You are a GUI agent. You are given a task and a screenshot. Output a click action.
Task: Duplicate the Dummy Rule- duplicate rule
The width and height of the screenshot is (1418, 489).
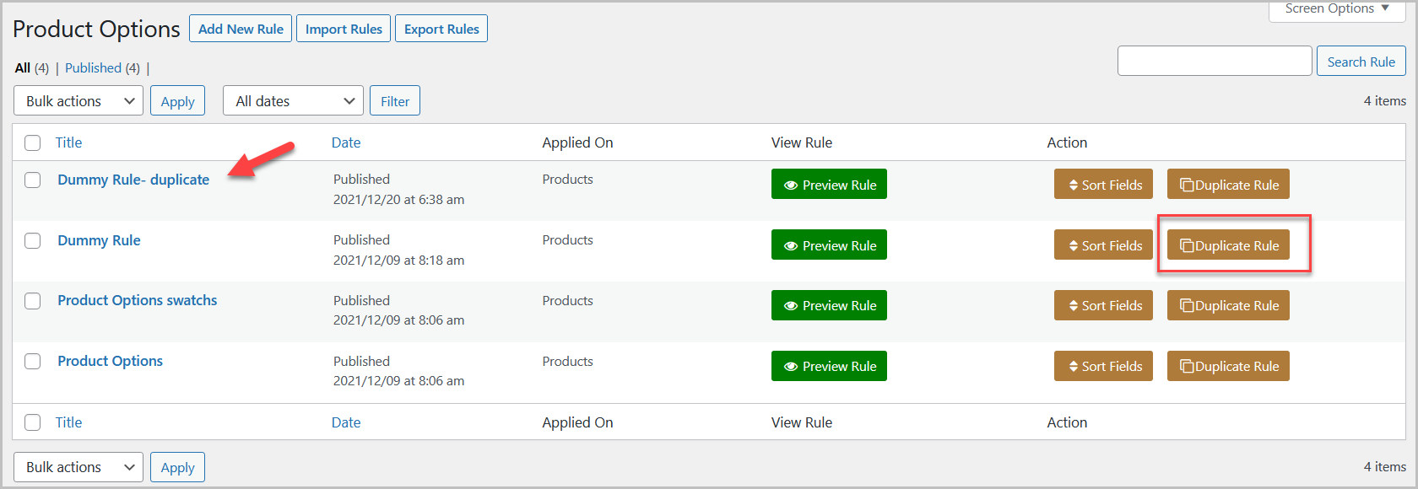coord(1228,185)
